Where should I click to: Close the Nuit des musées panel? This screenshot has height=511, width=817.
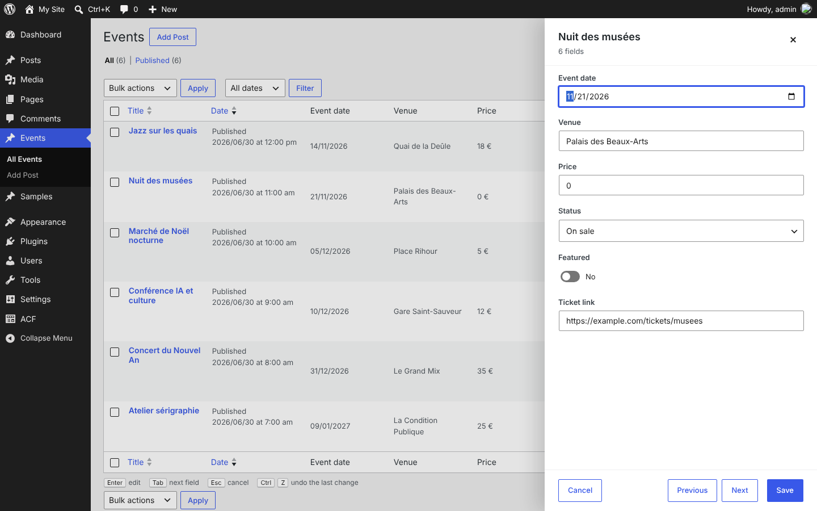(793, 40)
